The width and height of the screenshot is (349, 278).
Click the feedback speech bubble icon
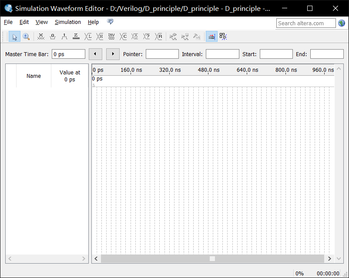pos(110,22)
